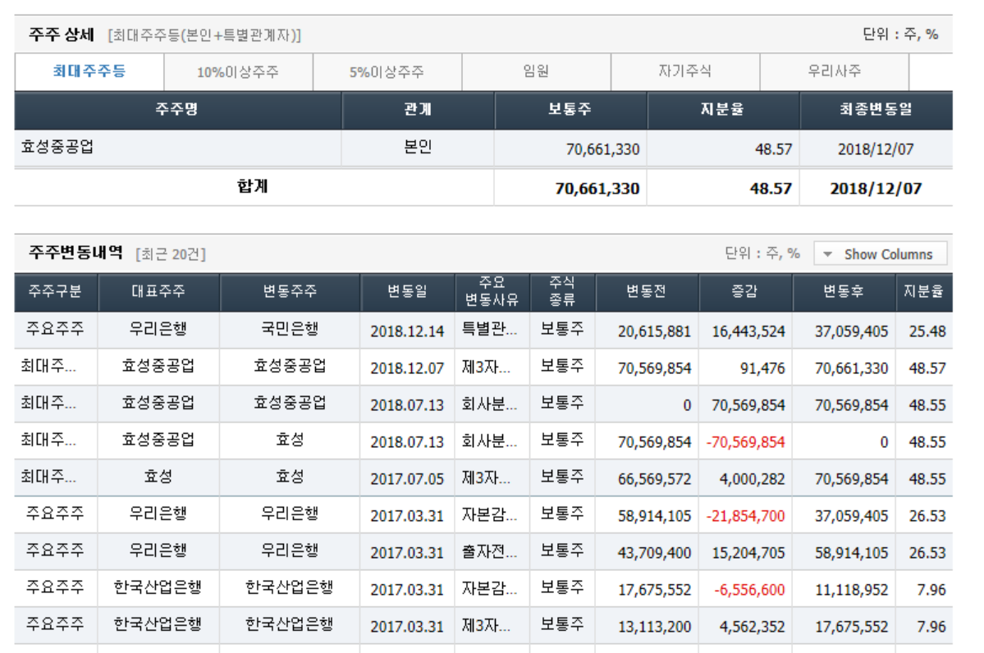
Task: Click the 2018.12.14 date cell
Action: pos(407,331)
